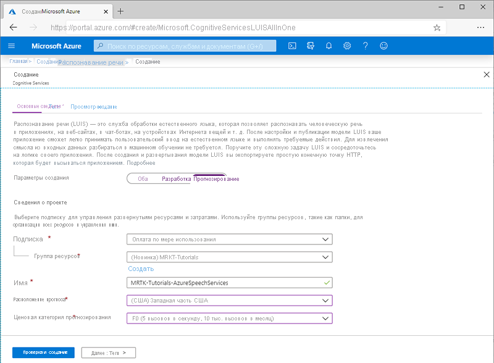
Task: Open the directory and subscription filter icon
Action: click(311, 46)
